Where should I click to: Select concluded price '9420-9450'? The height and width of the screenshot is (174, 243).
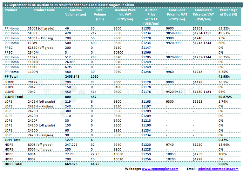pyautogui.click(x=174, y=92)
